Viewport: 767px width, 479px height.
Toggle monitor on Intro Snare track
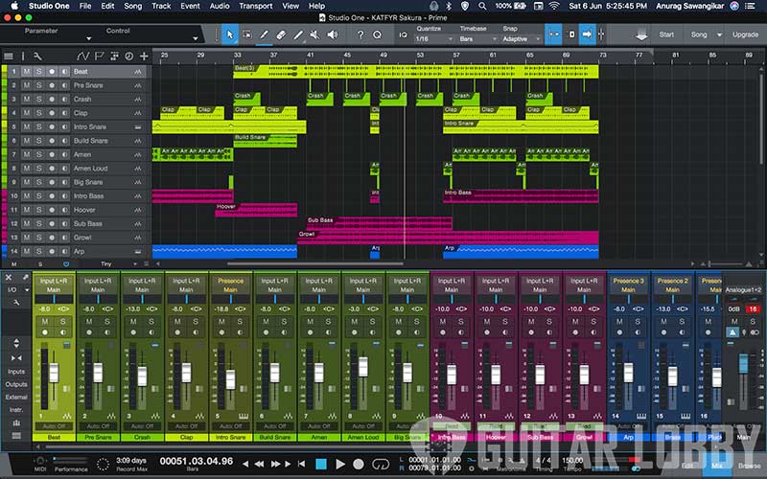coord(64,126)
